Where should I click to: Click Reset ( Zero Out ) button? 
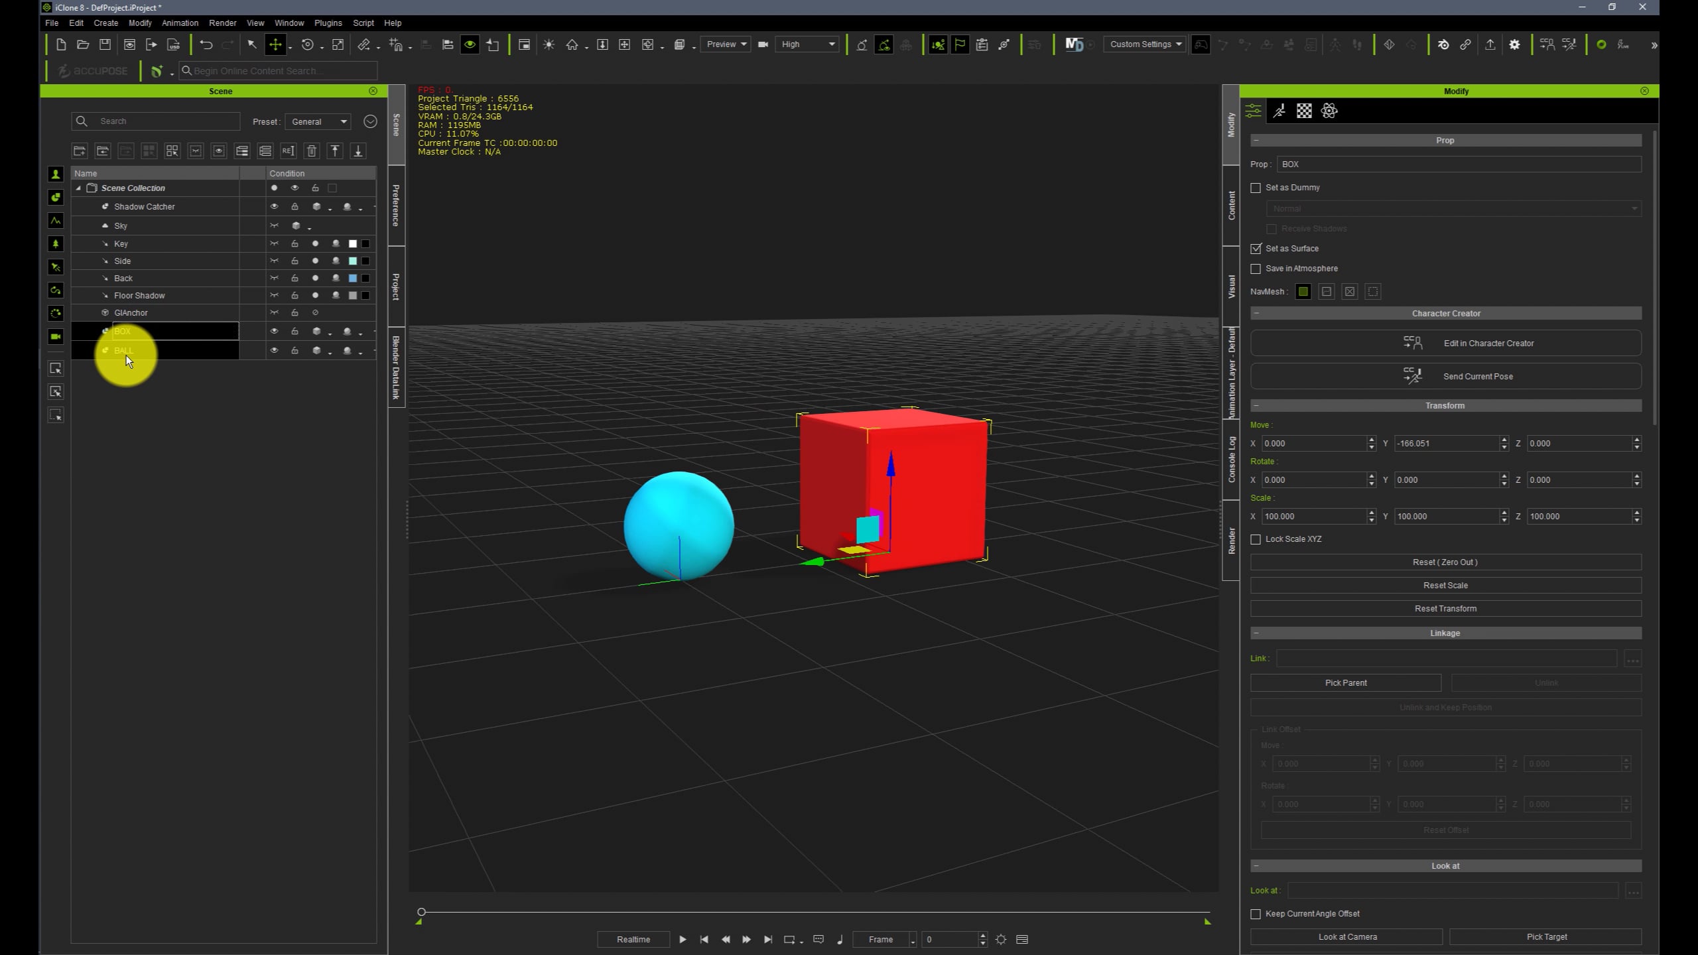point(1446,562)
